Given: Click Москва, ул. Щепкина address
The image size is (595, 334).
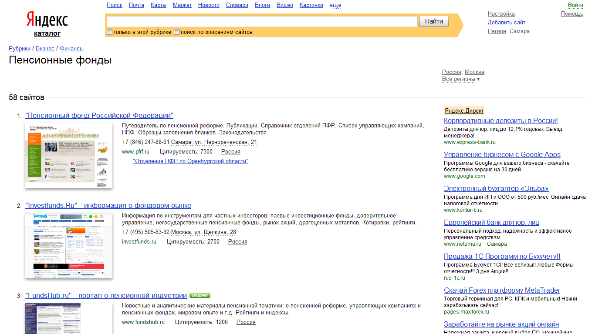Looking at the screenshot, I should 203,232.
